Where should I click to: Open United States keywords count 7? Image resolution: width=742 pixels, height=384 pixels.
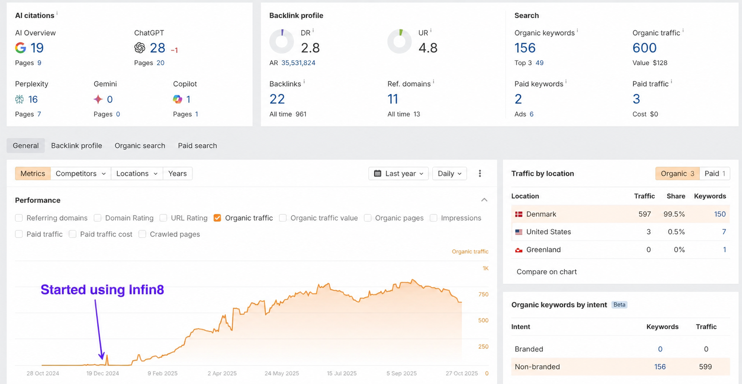point(724,232)
